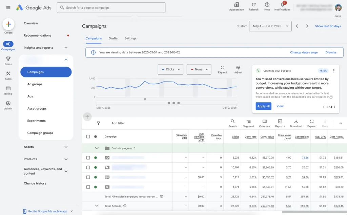Viewport: 347px width, 215px height.
Task: Click the Segment icon in table toolbar
Action: pyautogui.click(x=248, y=122)
